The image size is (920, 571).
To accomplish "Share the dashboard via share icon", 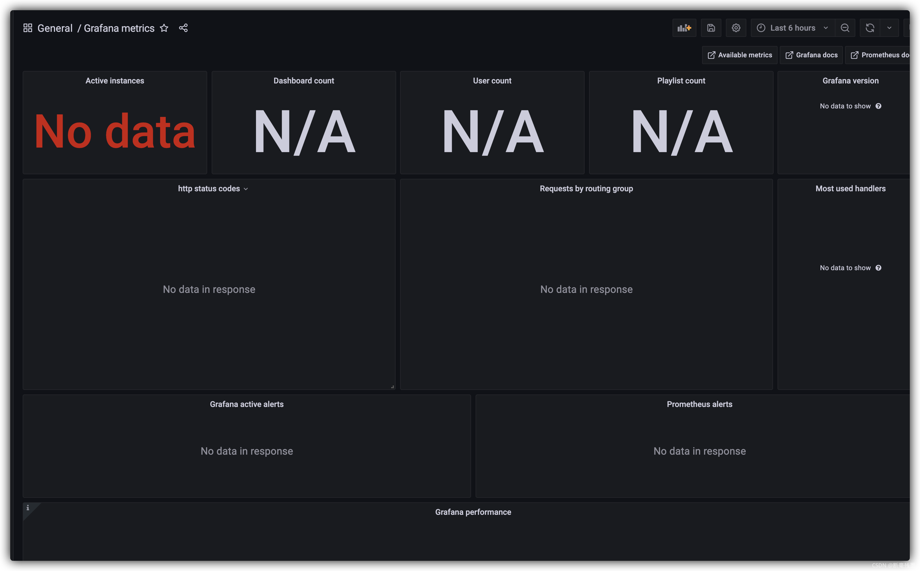I will click(x=183, y=28).
